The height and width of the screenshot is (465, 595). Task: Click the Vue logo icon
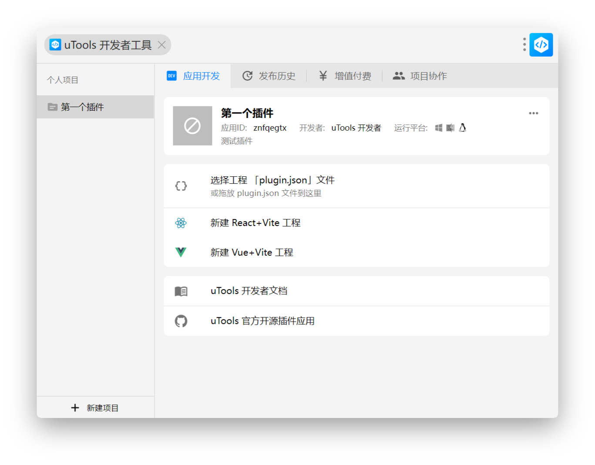[x=181, y=252]
